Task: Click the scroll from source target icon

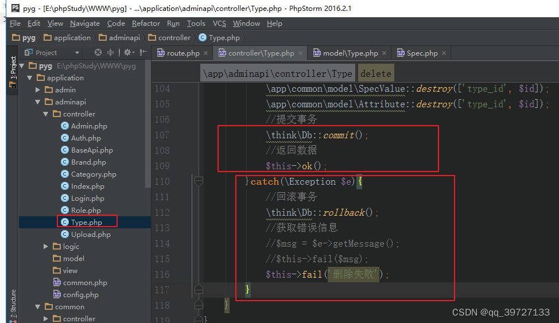Action: click(98, 53)
